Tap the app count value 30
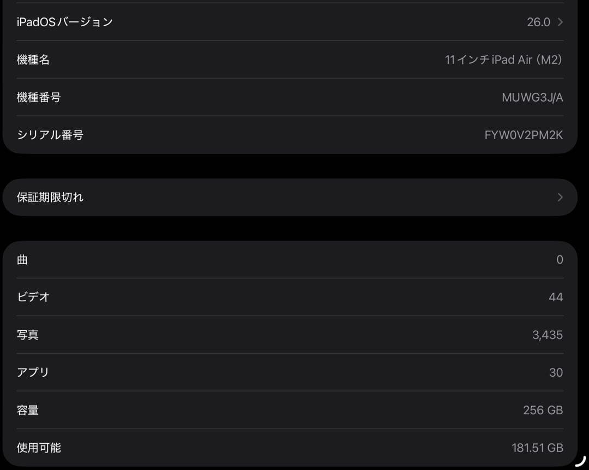589x470 pixels. (556, 372)
